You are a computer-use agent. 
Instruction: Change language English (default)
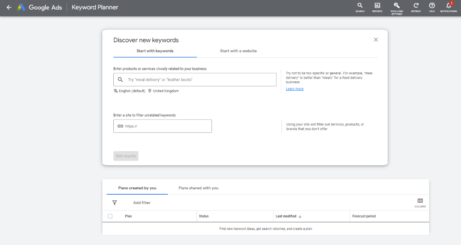point(129,91)
